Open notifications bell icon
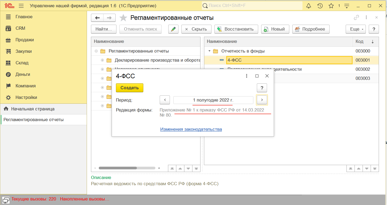This screenshot has height=205, width=387. click(309, 6)
